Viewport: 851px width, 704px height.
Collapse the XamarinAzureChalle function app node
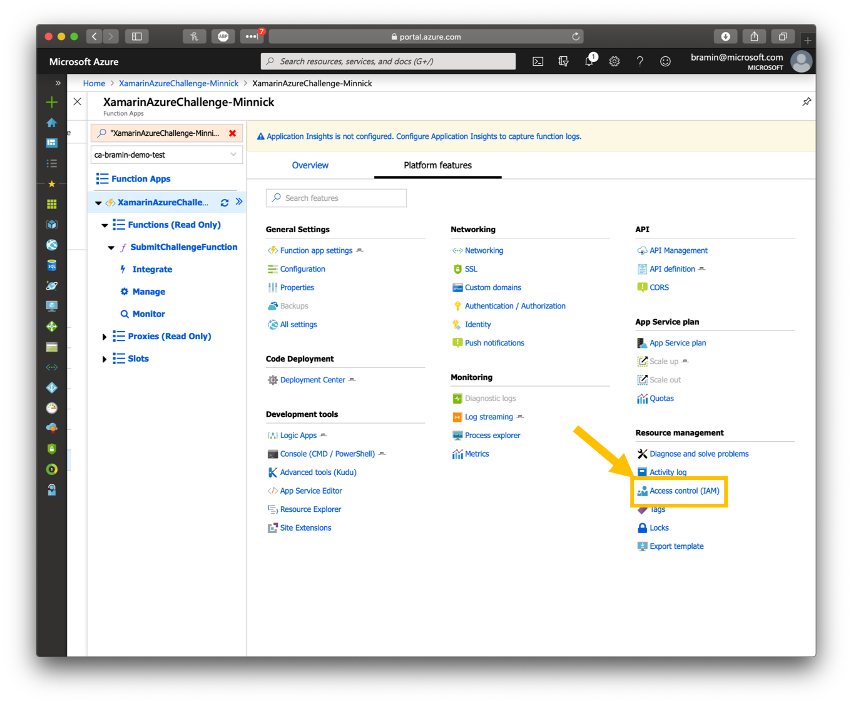pyautogui.click(x=98, y=203)
